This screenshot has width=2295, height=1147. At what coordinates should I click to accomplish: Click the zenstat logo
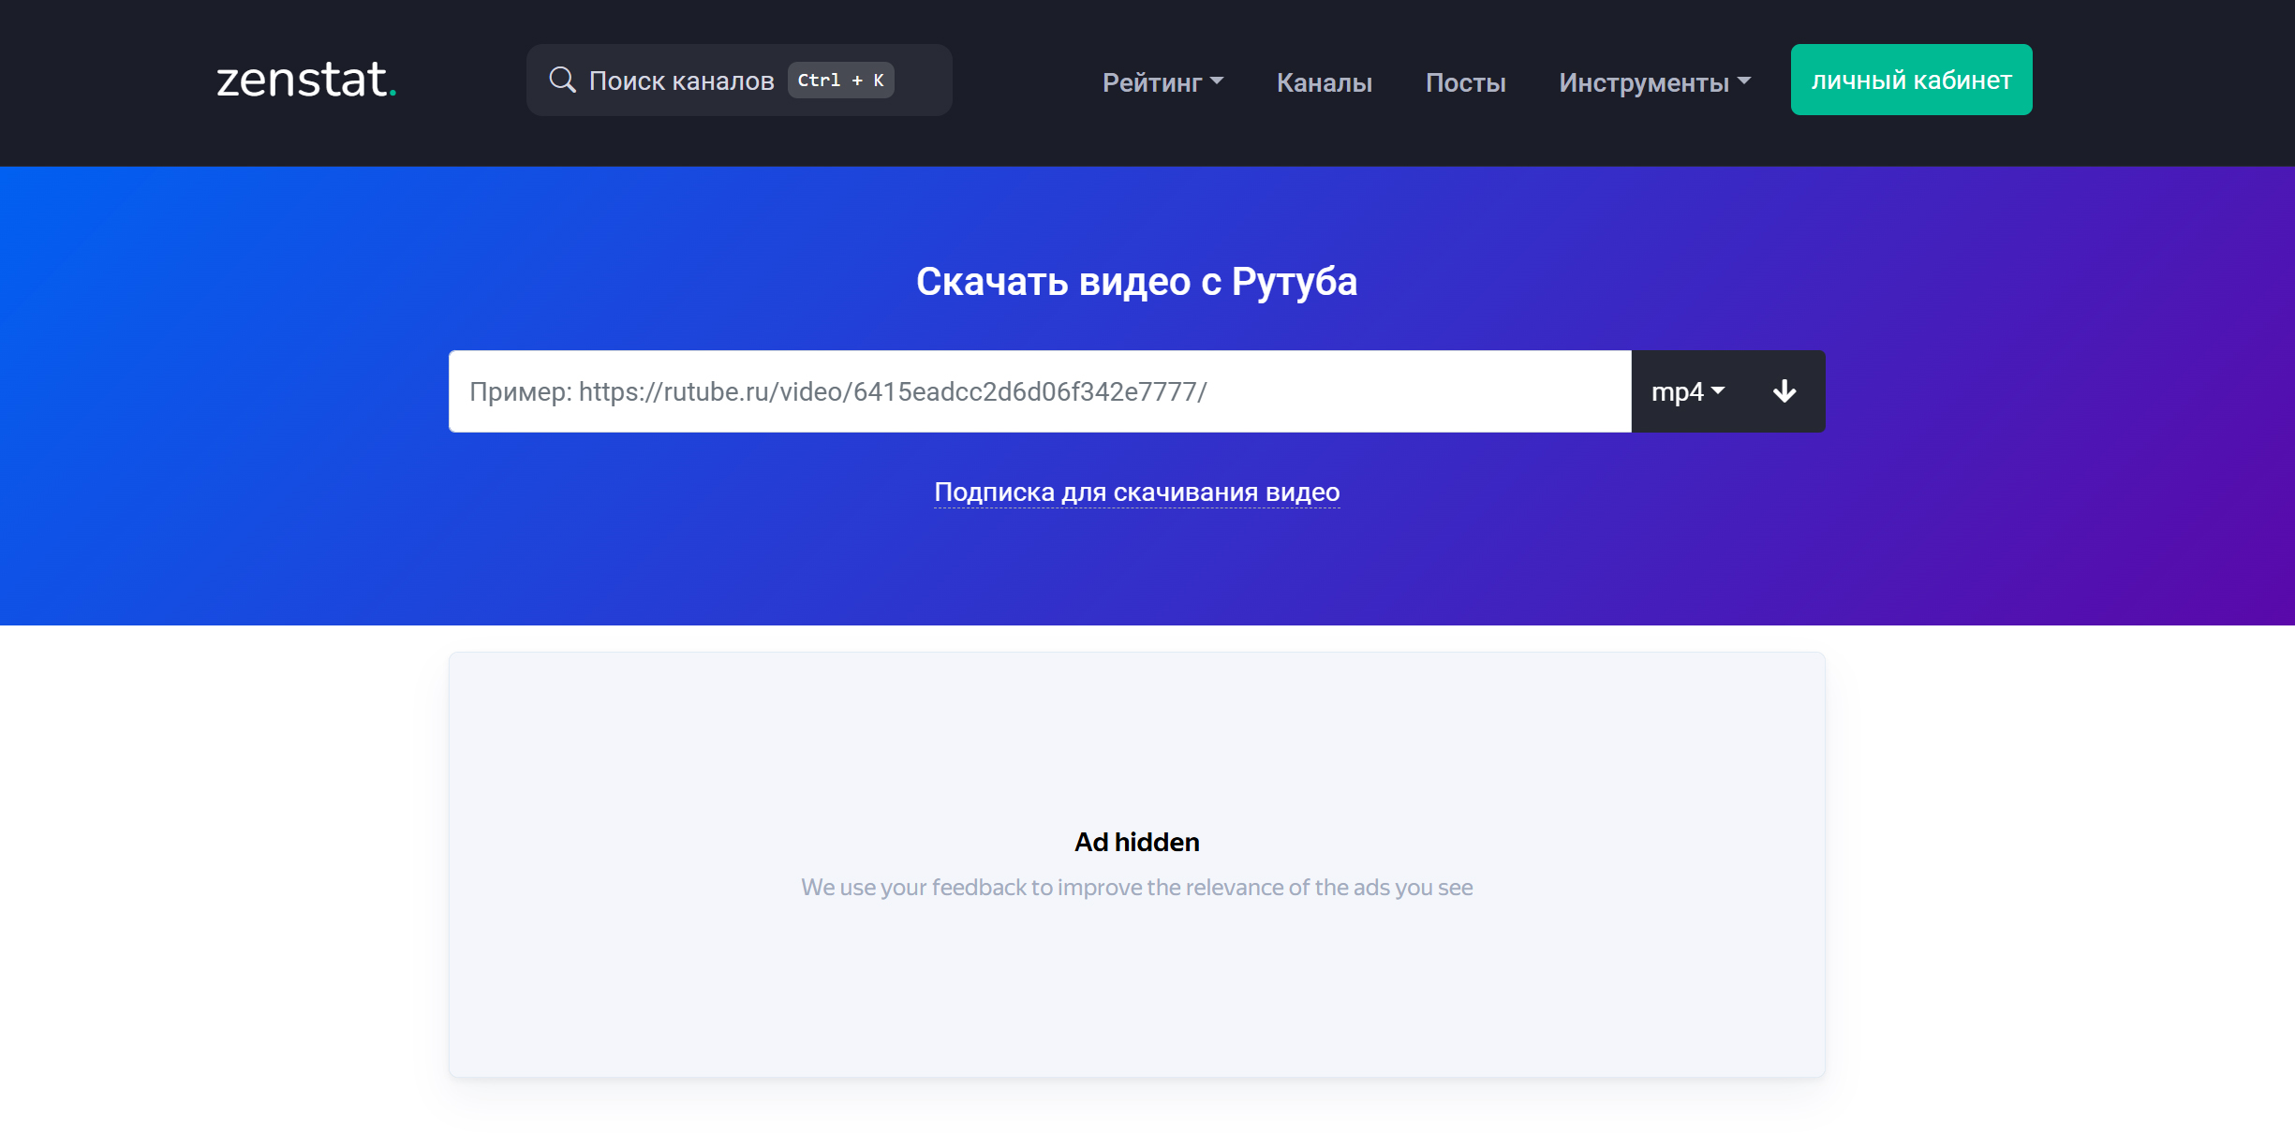pos(306,80)
